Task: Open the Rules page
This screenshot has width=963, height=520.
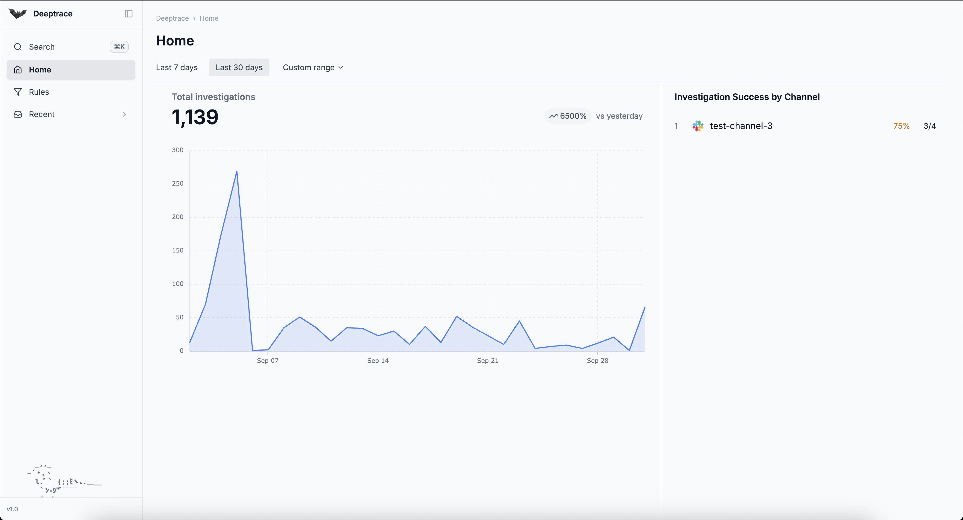Action: (39, 92)
